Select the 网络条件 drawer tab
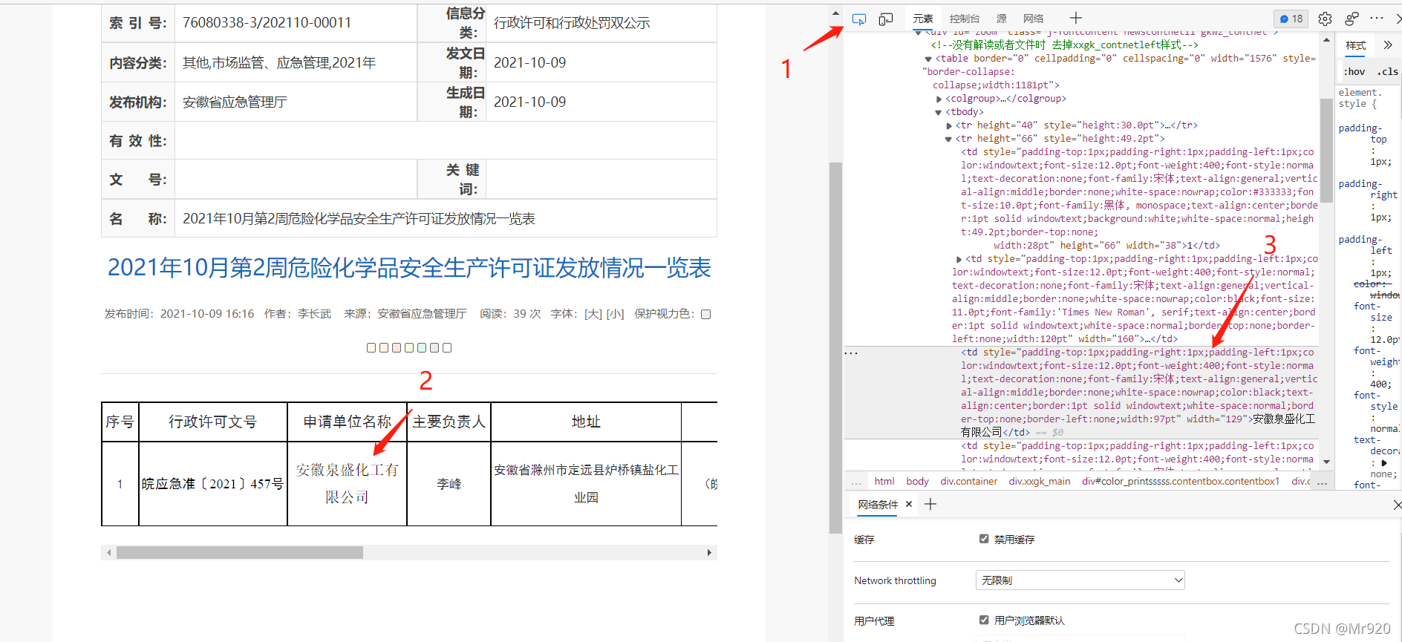The image size is (1402, 642). point(878,505)
